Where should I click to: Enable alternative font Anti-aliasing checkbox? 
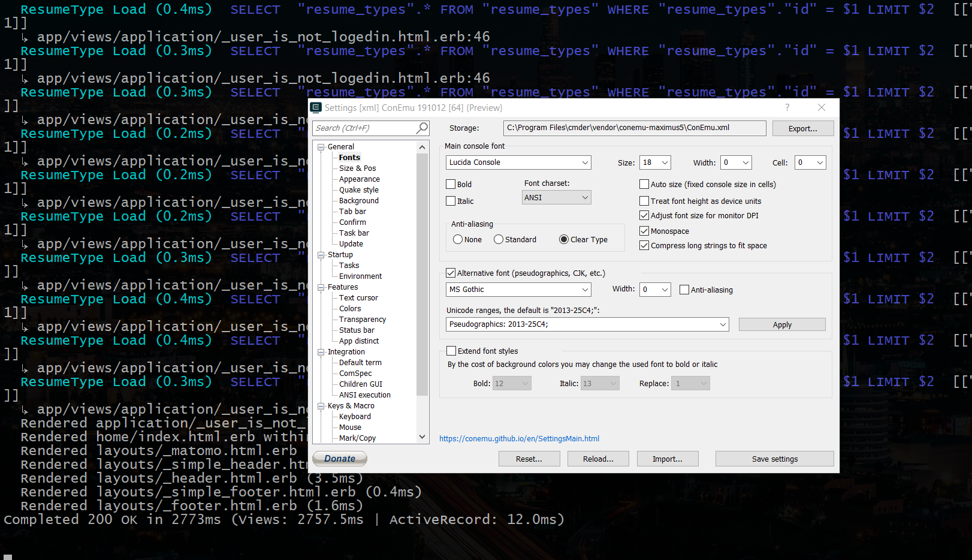coord(684,290)
